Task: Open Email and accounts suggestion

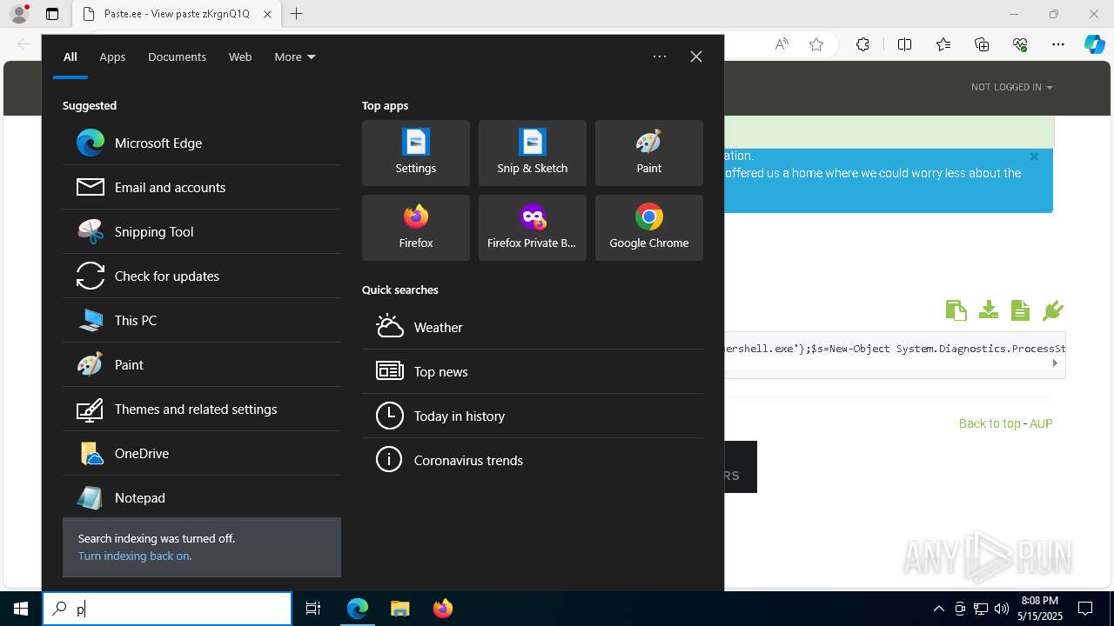Action: coord(202,187)
